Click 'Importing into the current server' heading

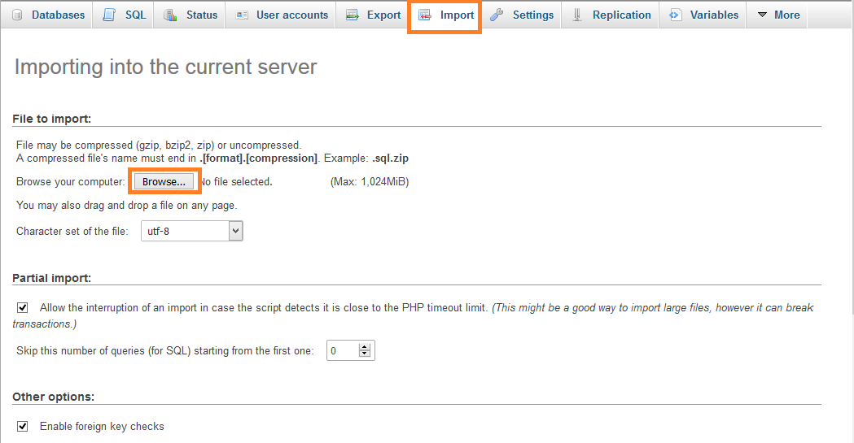click(x=165, y=67)
